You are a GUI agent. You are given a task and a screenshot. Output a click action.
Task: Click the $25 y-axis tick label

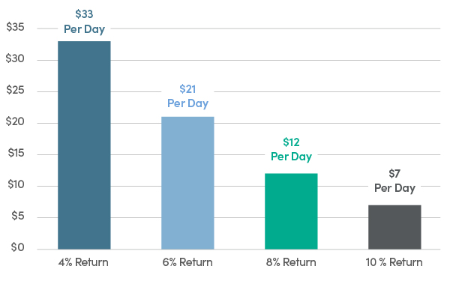(x=15, y=91)
